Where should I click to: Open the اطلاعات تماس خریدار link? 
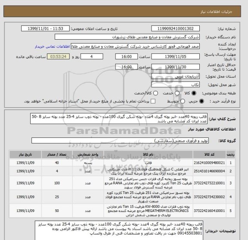[52, 47]
